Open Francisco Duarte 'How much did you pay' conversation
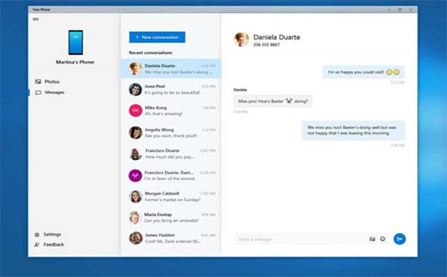 point(171,154)
